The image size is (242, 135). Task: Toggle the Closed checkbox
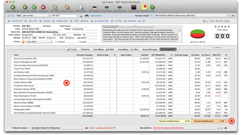(x=79, y=42)
